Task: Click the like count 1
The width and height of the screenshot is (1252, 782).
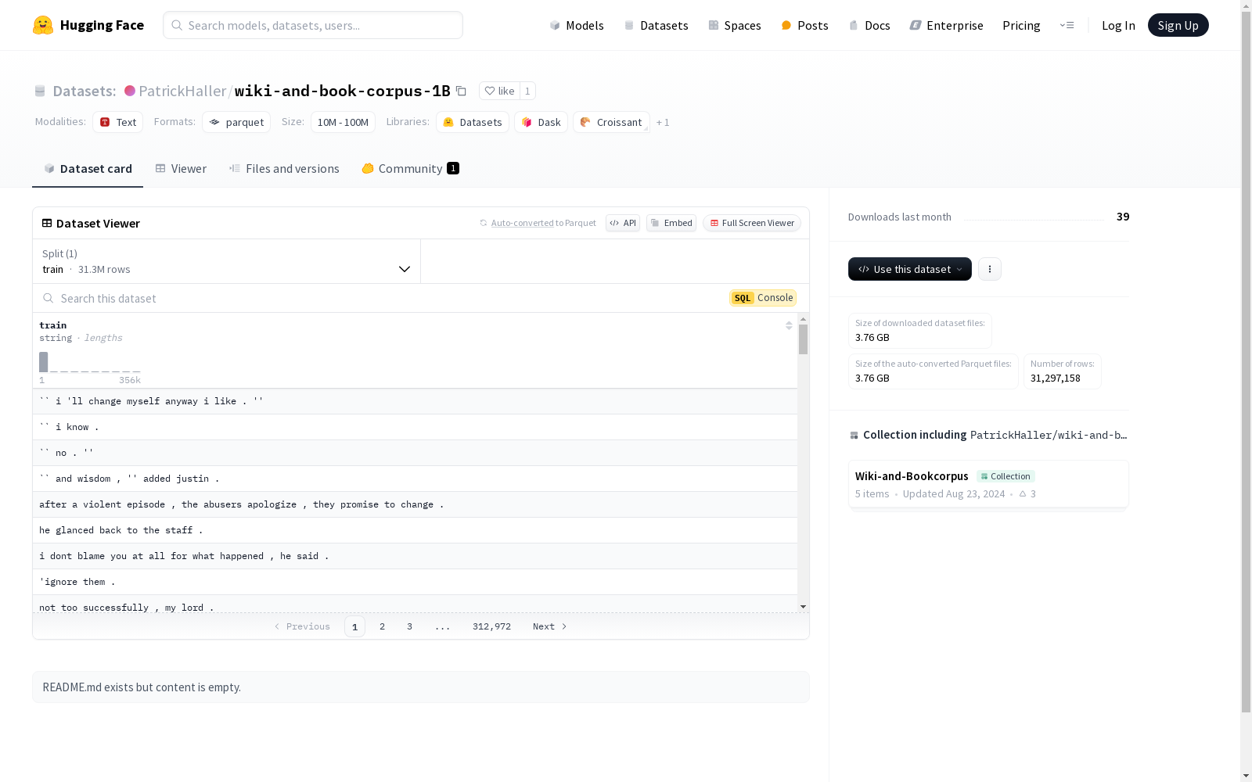Action: click(x=527, y=91)
